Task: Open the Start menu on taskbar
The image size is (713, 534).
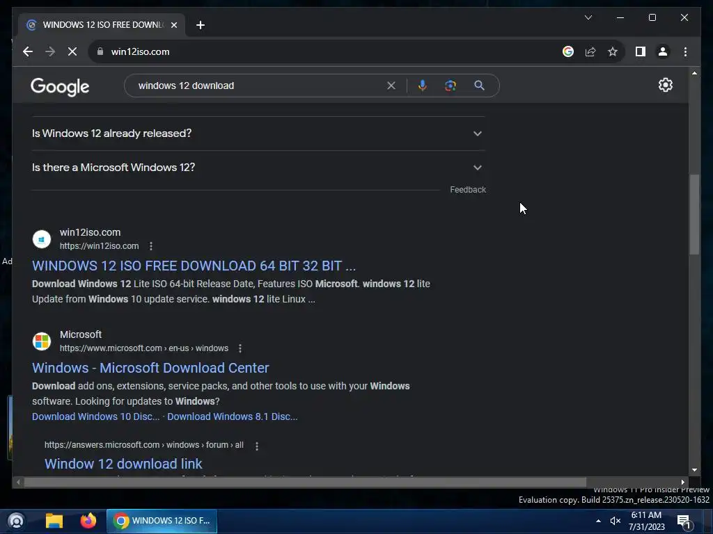Action: [17, 520]
